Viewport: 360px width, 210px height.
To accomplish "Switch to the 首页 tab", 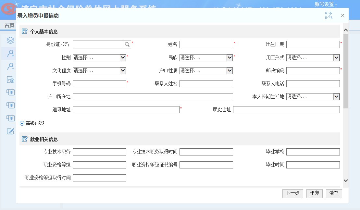I will pos(9,26).
